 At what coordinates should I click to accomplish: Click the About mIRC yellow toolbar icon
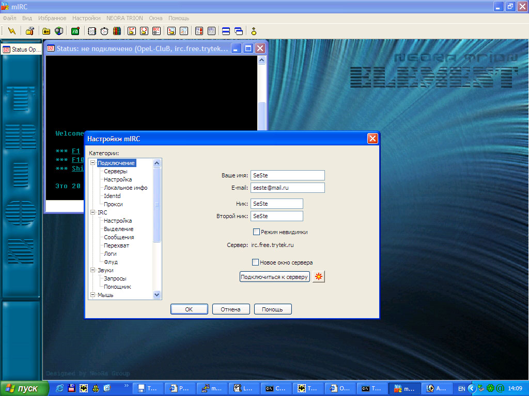pyautogui.click(x=254, y=31)
